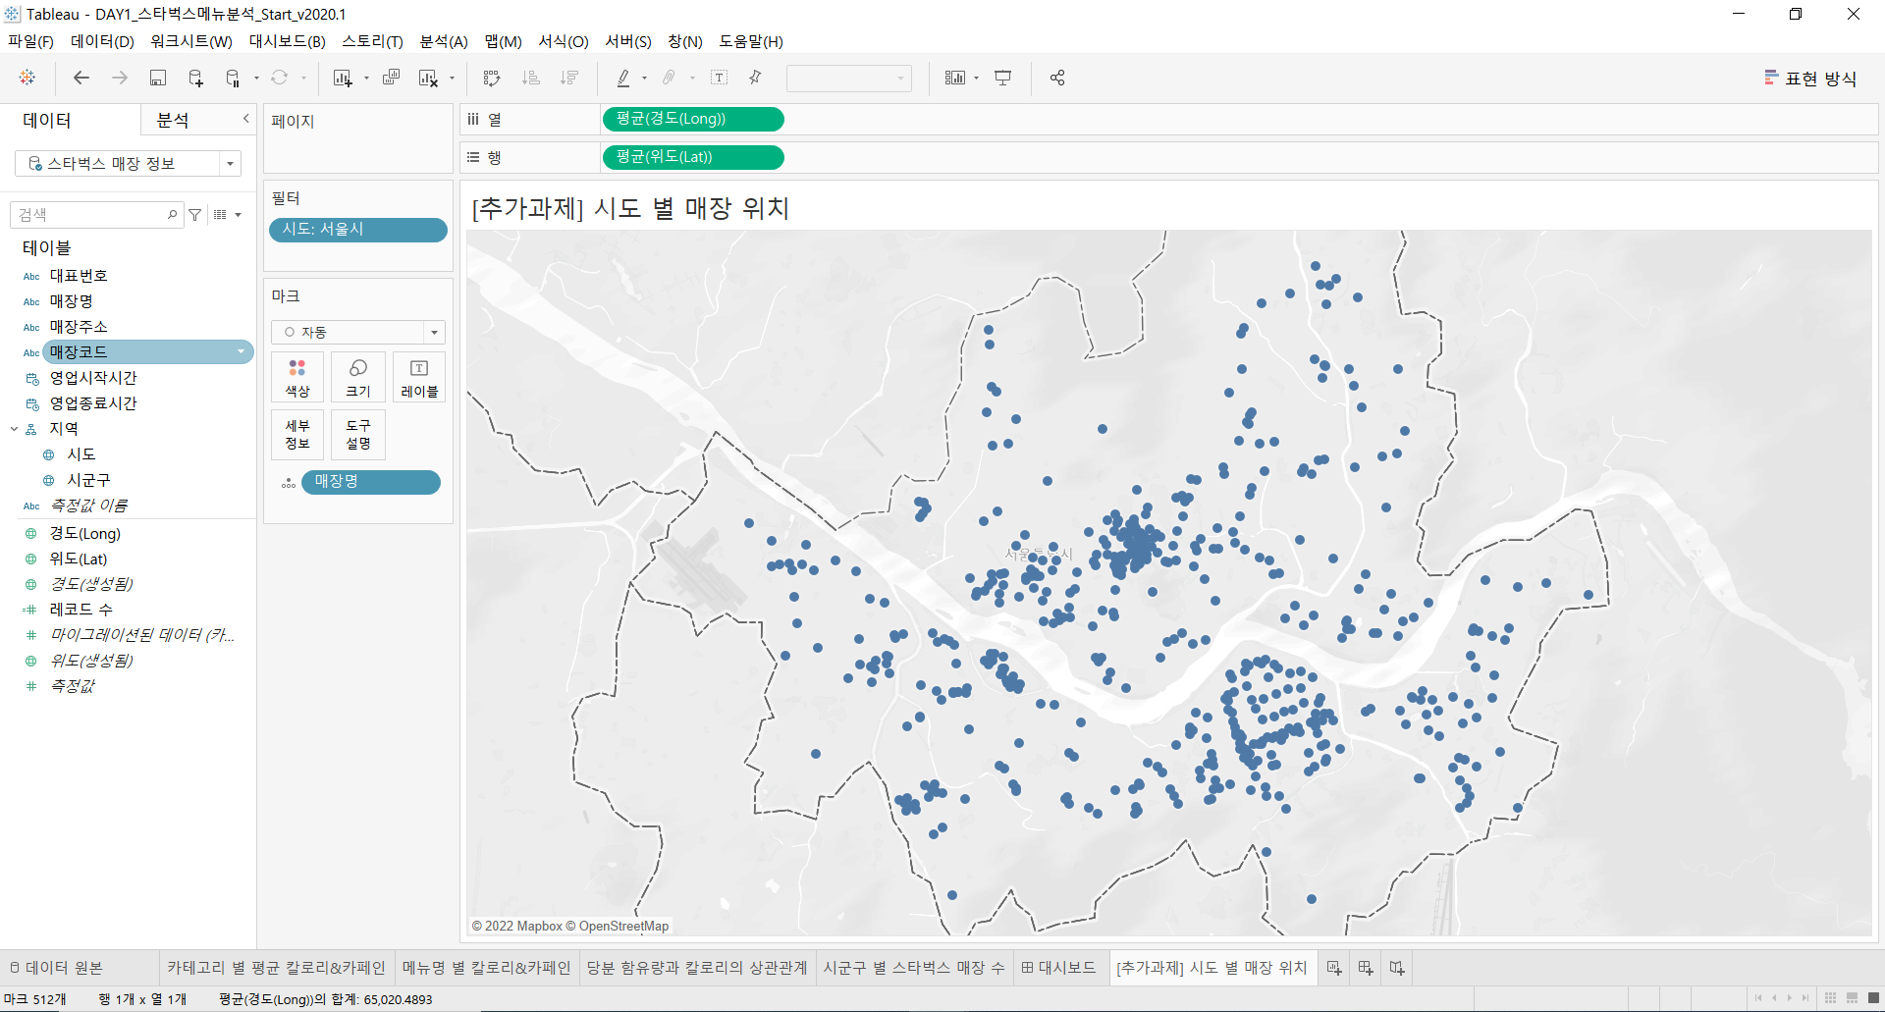The image size is (1885, 1012).
Task: Switch to the 분석 pane tab
Action: click(x=173, y=120)
